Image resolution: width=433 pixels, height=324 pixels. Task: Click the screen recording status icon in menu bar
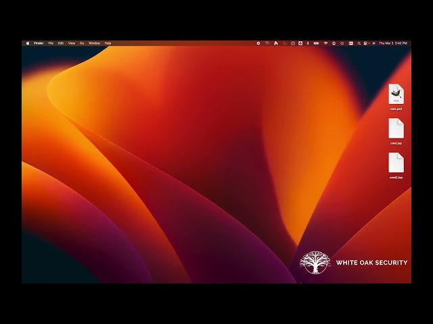(x=258, y=43)
